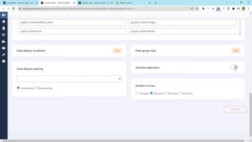
Task: Go back using browser back arrow
Action: click(x=4, y=9)
